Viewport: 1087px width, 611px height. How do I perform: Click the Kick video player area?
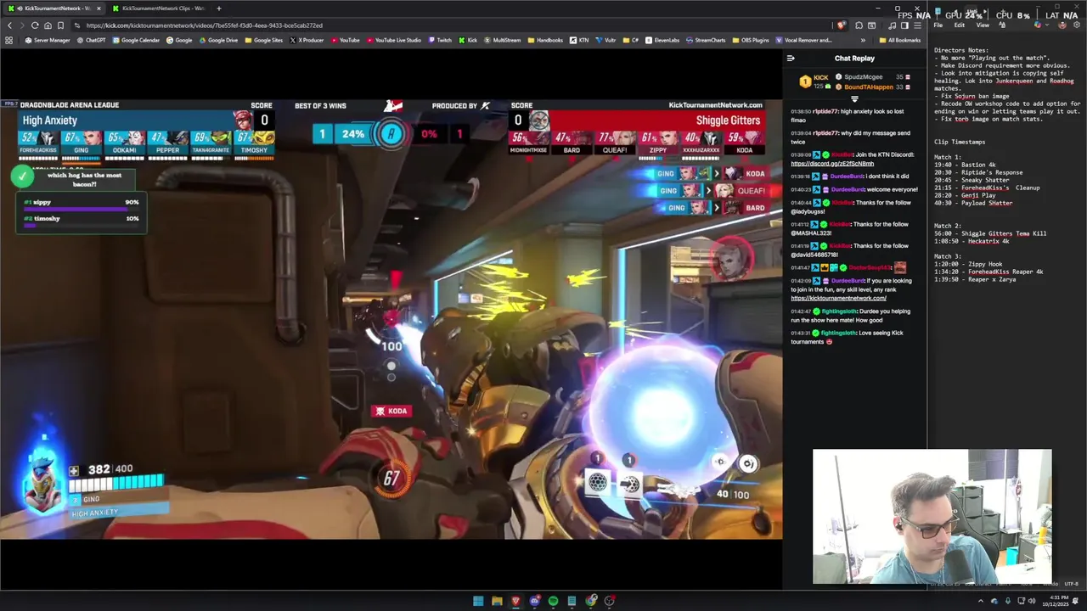(391, 318)
